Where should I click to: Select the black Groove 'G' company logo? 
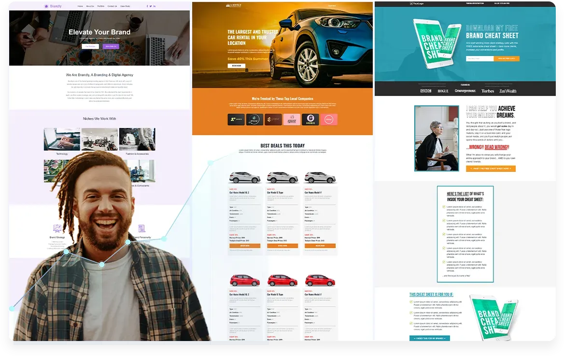click(x=310, y=119)
